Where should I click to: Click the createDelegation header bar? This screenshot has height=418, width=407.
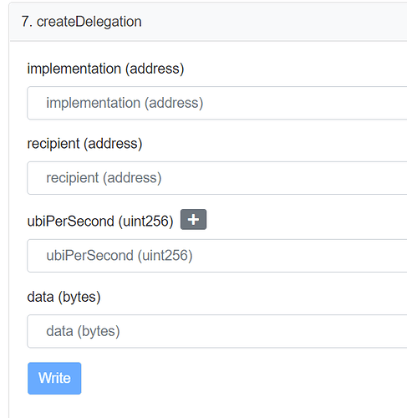coord(208,22)
